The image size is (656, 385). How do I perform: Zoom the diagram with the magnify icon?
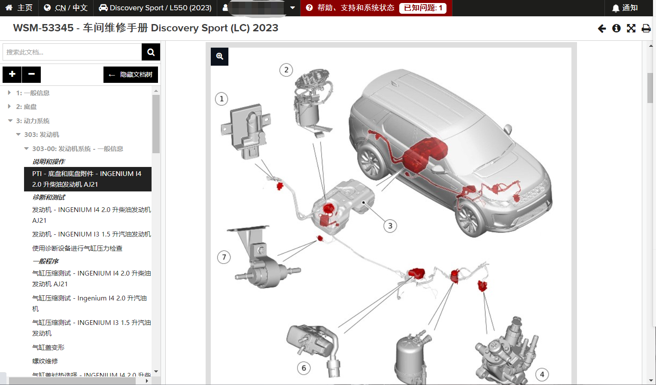(x=219, y=57)
